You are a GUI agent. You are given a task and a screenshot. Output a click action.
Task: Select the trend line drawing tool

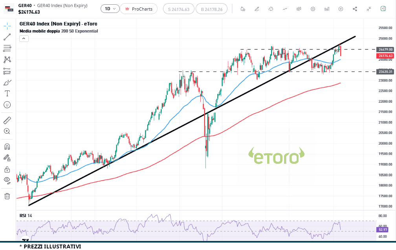click(x=7, y=37)
